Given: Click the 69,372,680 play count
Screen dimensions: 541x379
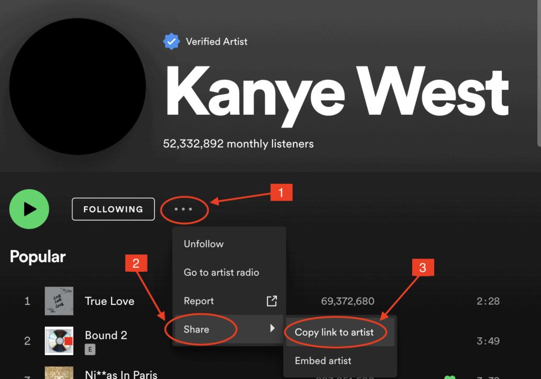Looking at the screenshot, I should click(x=348, y=301).
